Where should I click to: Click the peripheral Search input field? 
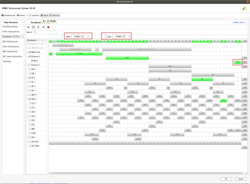point(45,32)
